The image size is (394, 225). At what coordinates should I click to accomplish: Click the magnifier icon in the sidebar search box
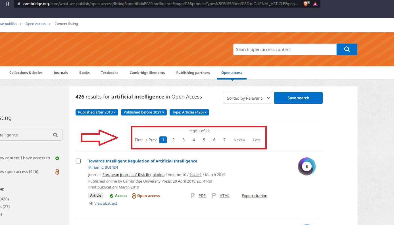pos(55,135)
